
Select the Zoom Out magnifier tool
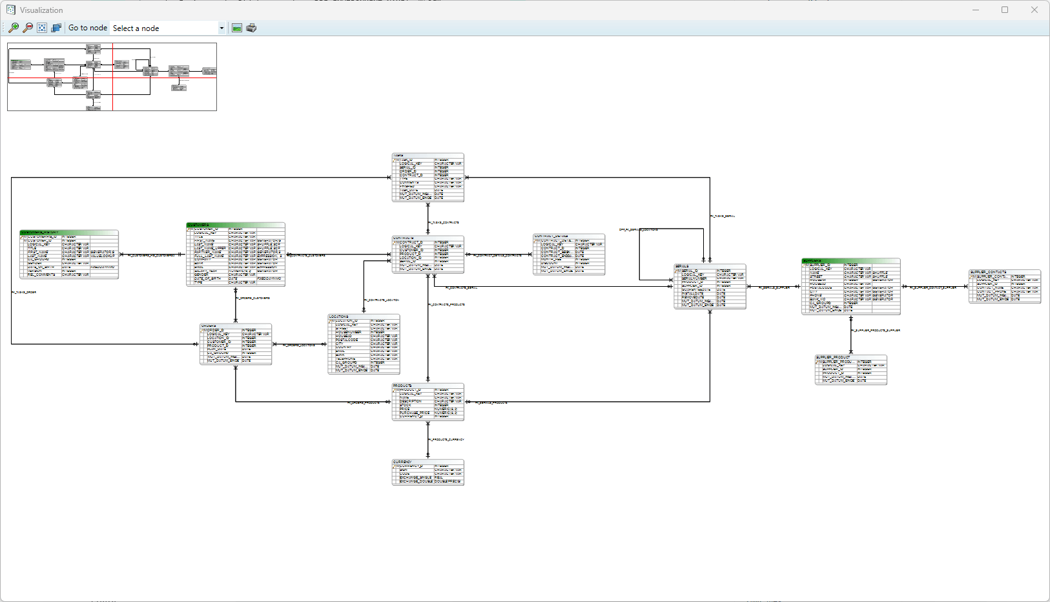[x=27, y=27]
